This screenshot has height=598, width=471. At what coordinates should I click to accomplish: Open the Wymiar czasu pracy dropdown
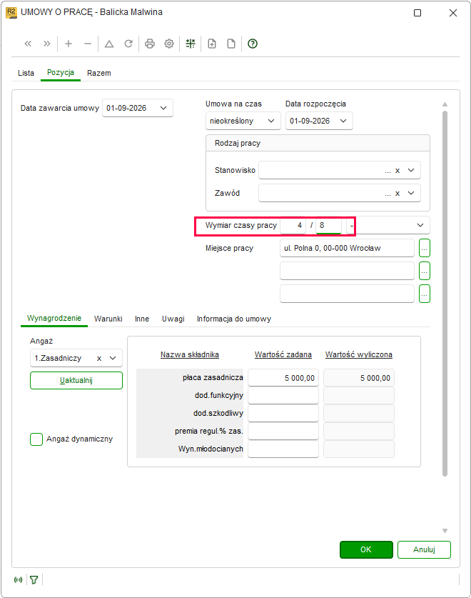click(420, 225)
